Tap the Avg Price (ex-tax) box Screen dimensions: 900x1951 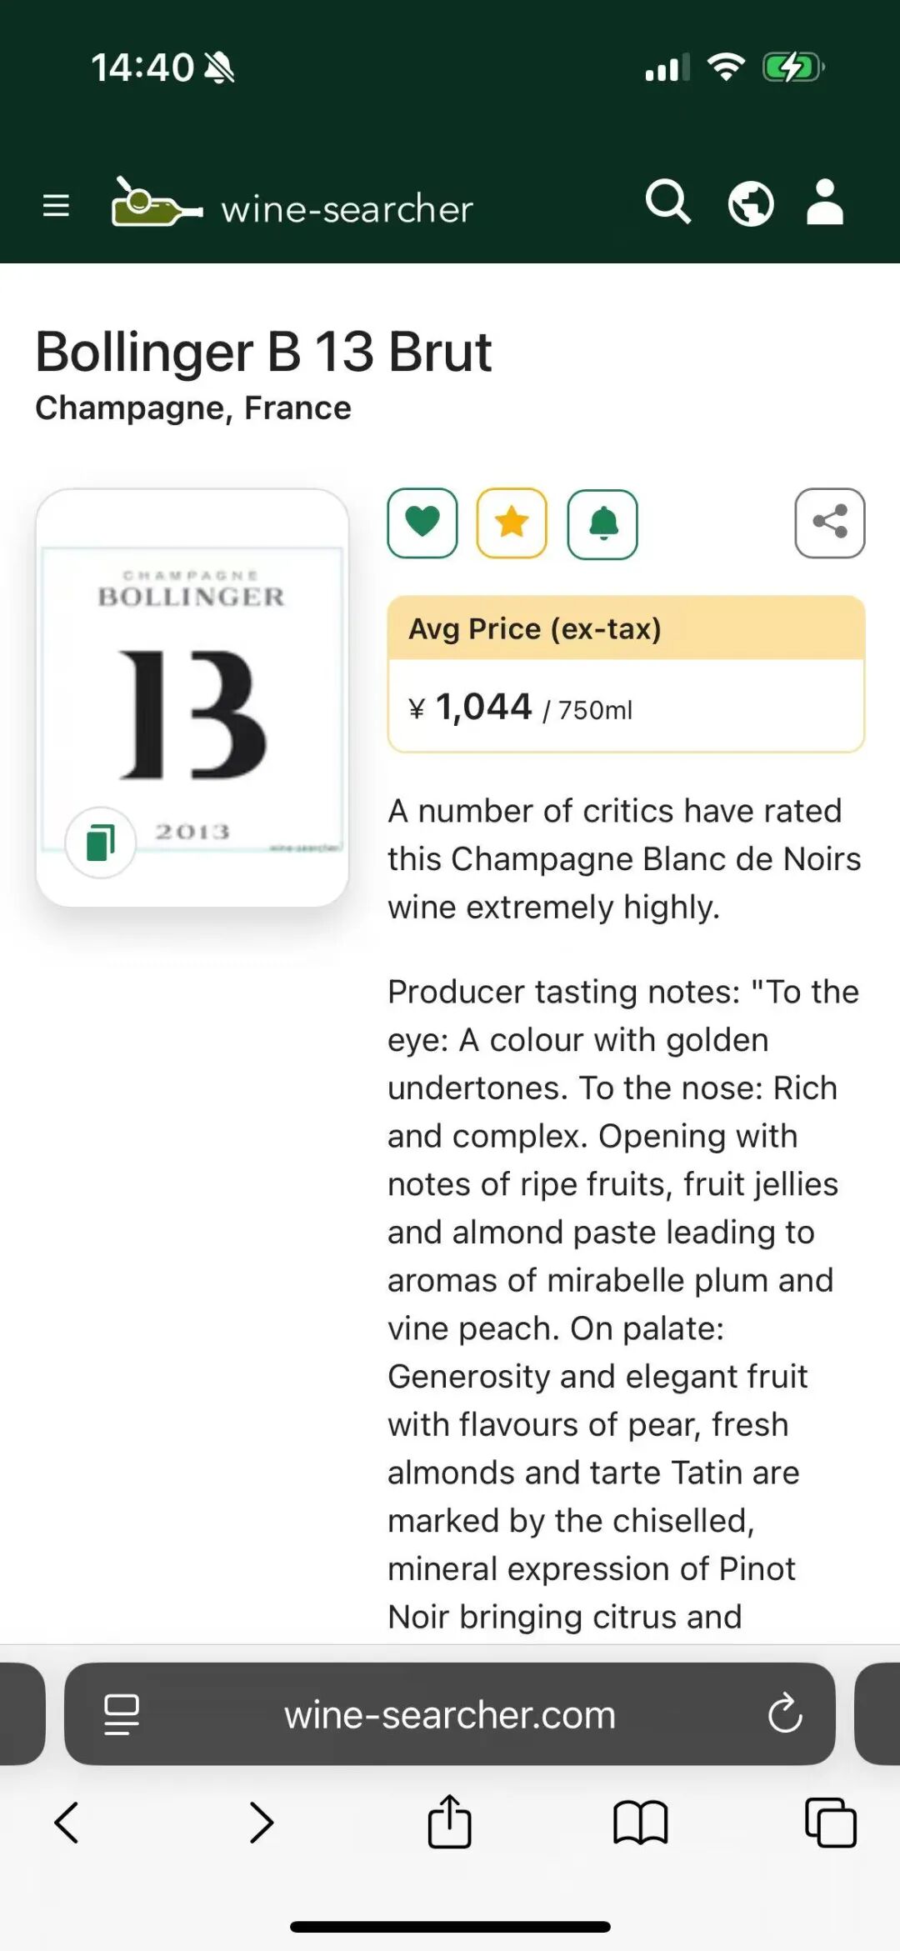click(626, 673)
